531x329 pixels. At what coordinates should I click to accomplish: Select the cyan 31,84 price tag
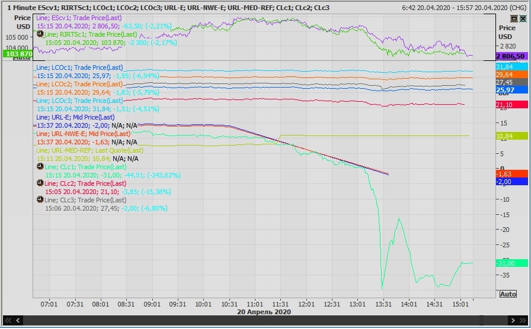511,67
